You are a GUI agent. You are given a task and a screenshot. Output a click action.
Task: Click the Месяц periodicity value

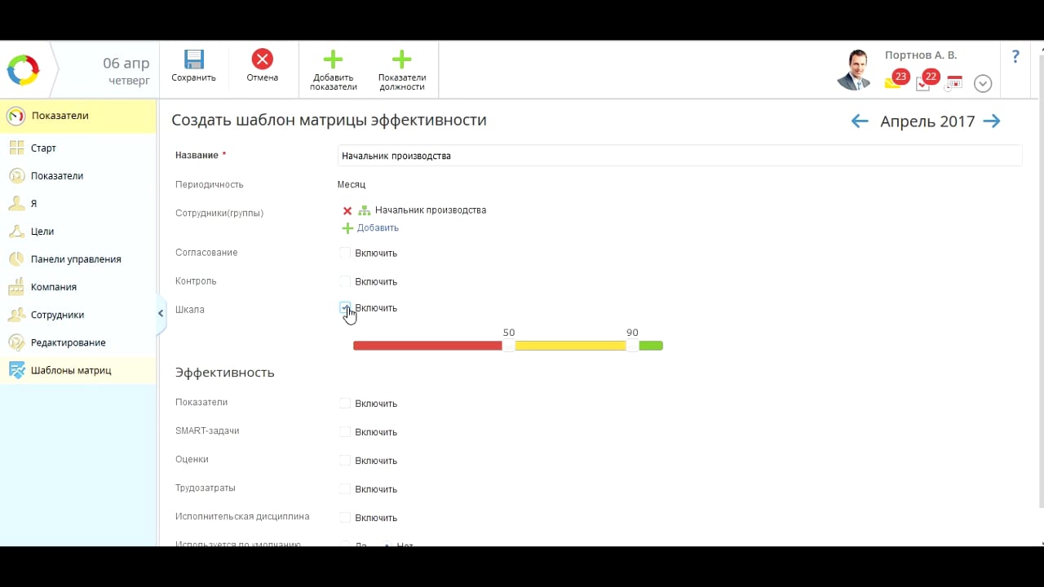tap(352, 185)
